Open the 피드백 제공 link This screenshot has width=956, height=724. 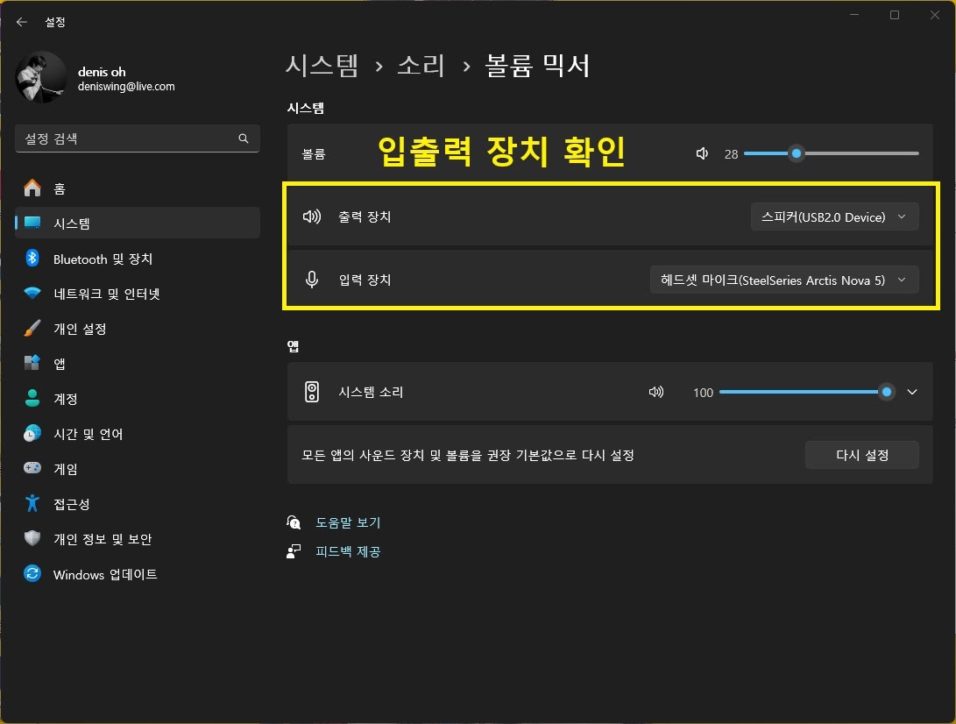(348, 551)
